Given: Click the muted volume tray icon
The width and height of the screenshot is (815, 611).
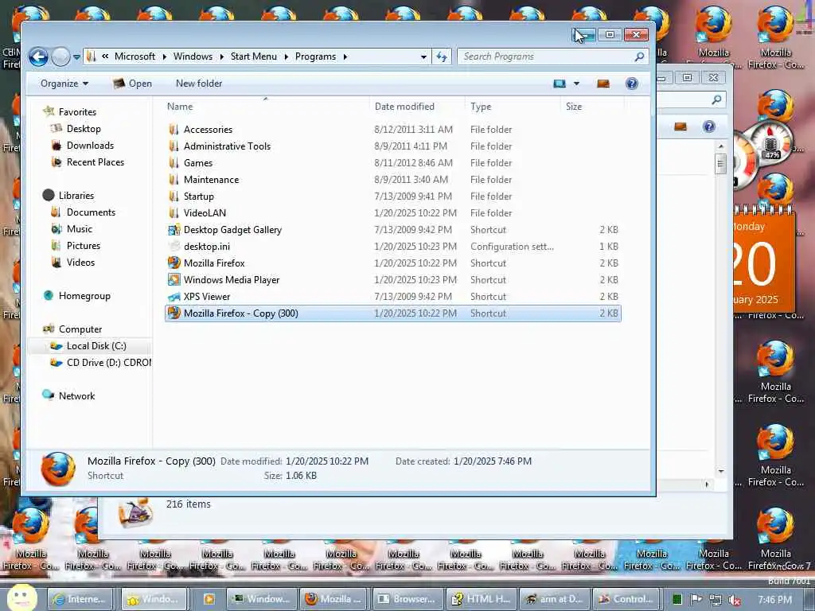Looking at the screenshot, I should point(735,600).
